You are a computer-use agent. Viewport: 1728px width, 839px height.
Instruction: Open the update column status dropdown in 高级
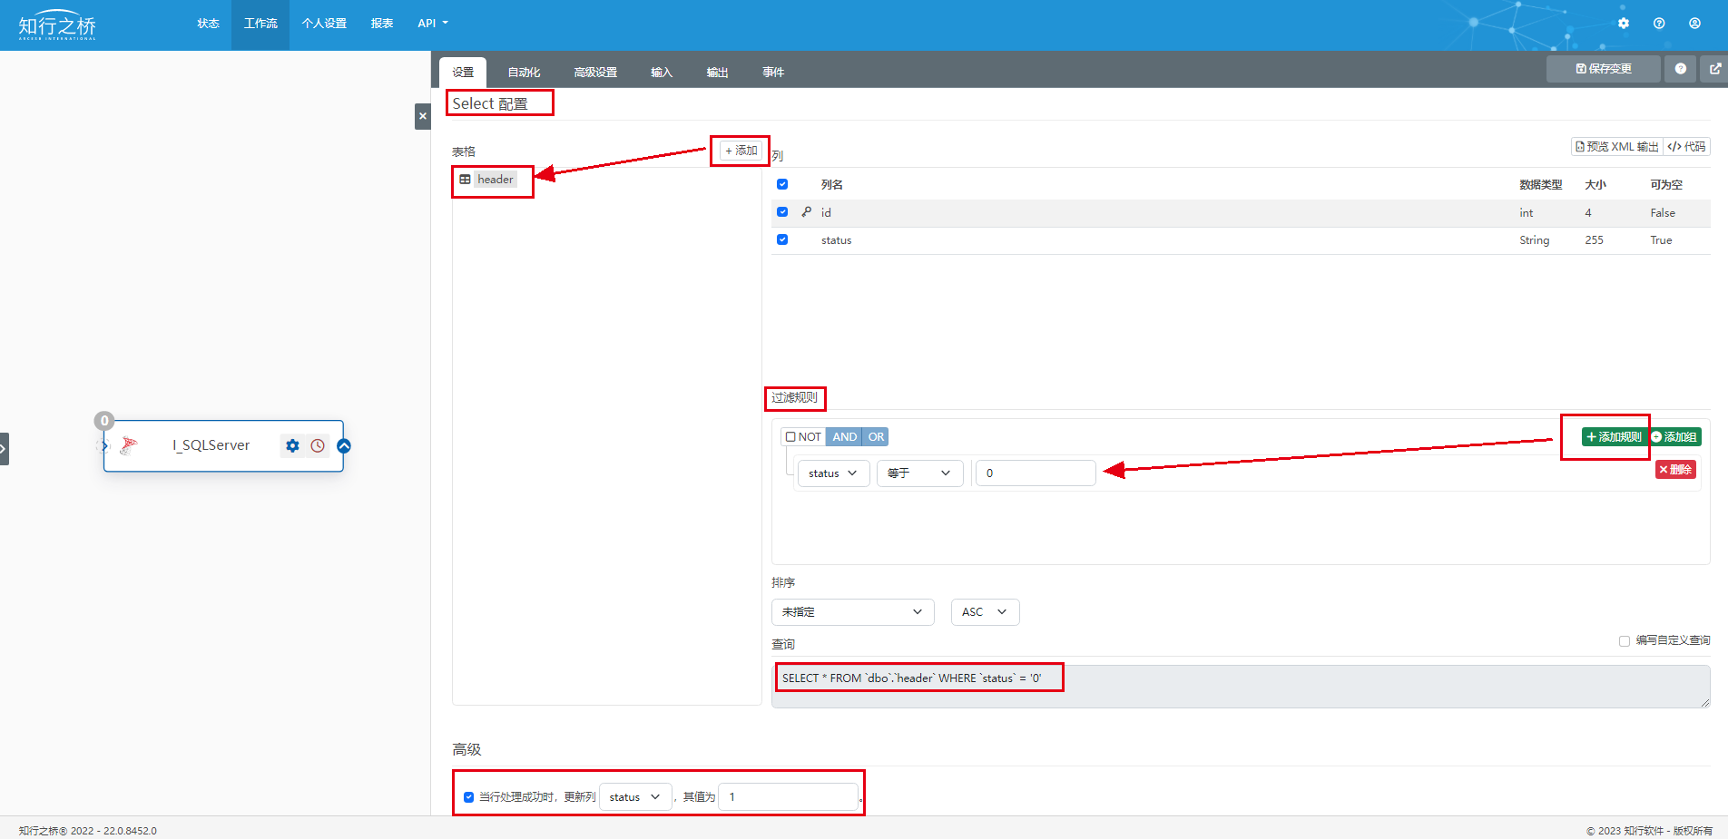[x=635, y=797]
